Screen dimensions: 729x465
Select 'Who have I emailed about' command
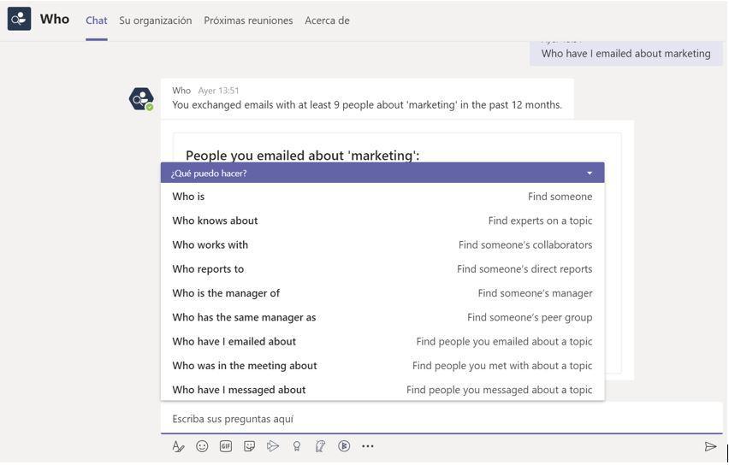click(x=382, y=341)
